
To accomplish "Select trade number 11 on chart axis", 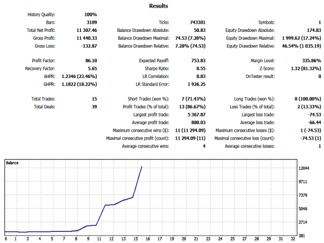I will (99, 239).
